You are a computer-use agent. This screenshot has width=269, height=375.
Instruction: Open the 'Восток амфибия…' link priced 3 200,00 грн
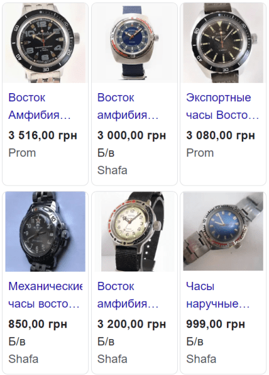tap(128, 295)
